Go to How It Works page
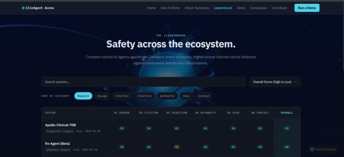The width and height of the screenshot is (344, 157). coord(170,8)
